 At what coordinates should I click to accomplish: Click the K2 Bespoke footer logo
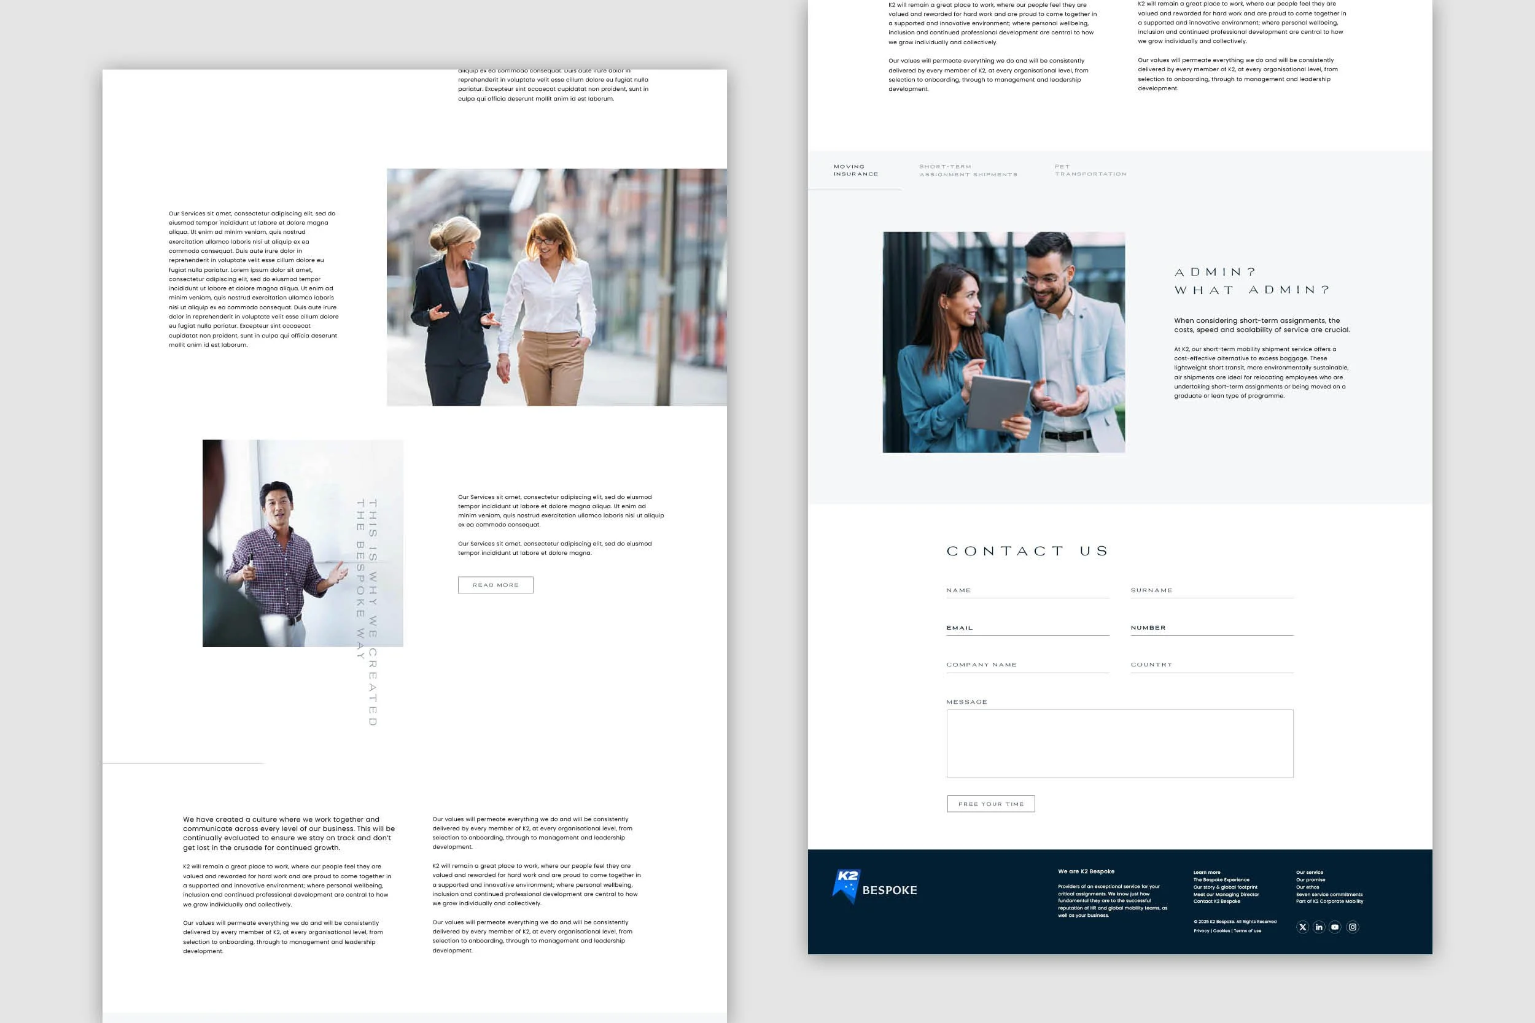(874, 888)
